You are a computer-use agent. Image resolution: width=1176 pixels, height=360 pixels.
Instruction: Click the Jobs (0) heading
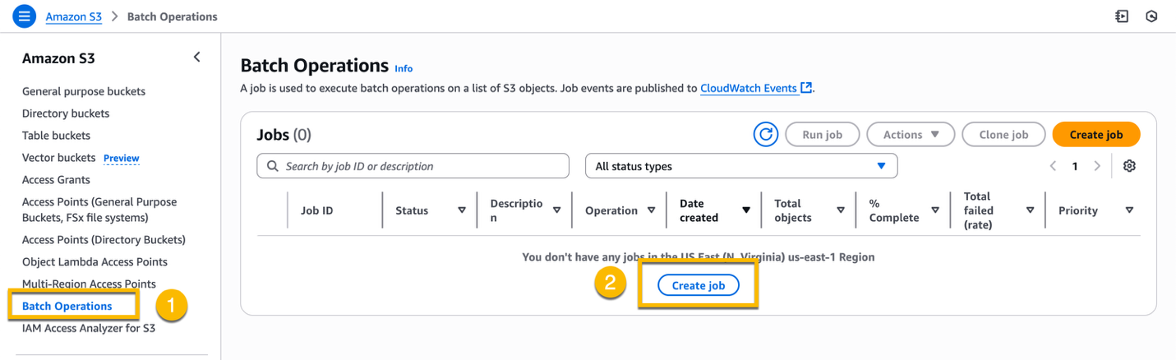[x=284, y=135]
